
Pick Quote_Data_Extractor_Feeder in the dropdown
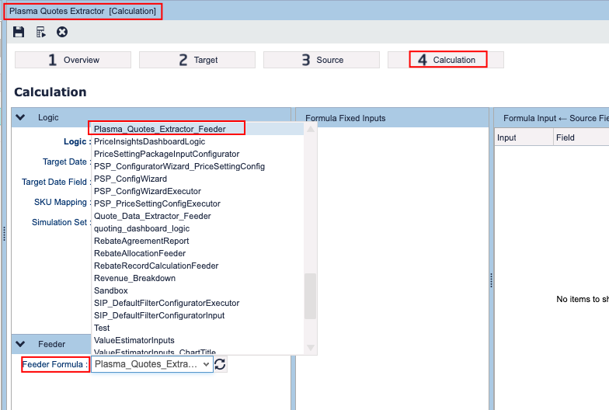[151, 216]
